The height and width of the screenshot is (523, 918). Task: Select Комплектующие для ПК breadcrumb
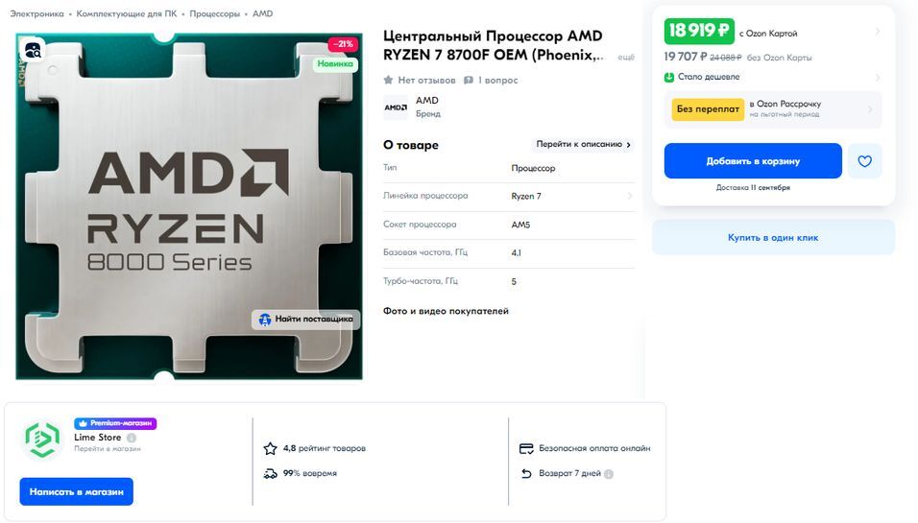click(127, 13)
